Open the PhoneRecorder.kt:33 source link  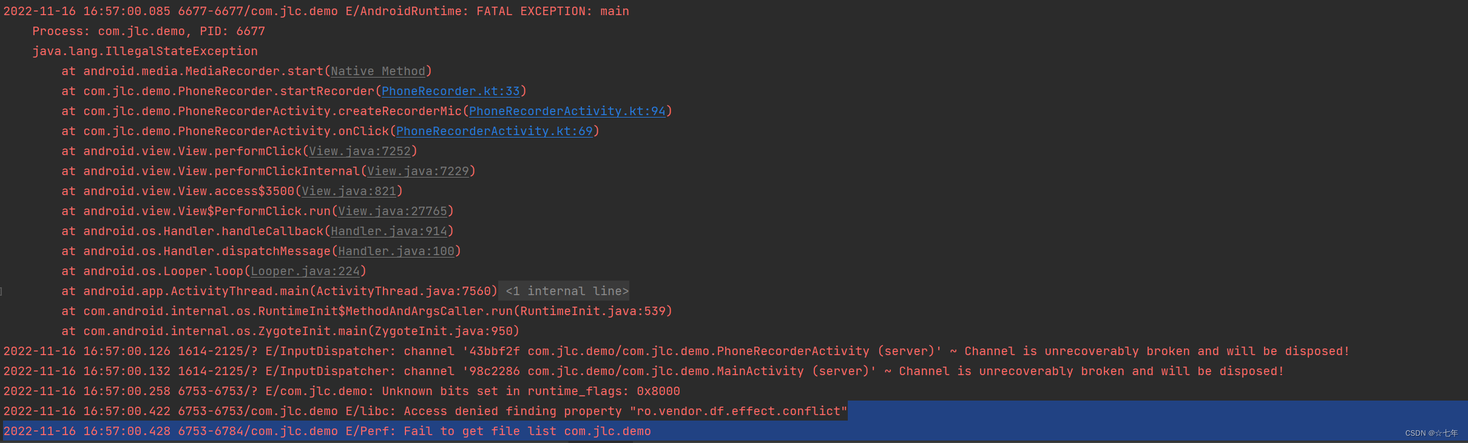(450, 91)
